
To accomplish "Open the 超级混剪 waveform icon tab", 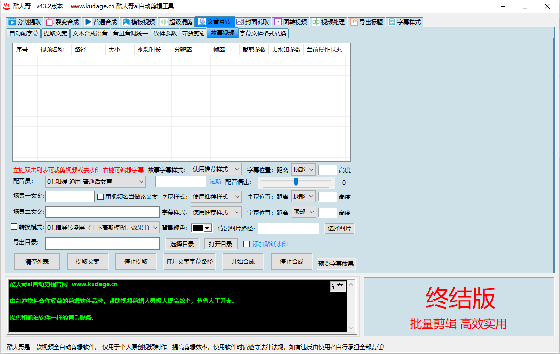I will (x=164, y=22).
